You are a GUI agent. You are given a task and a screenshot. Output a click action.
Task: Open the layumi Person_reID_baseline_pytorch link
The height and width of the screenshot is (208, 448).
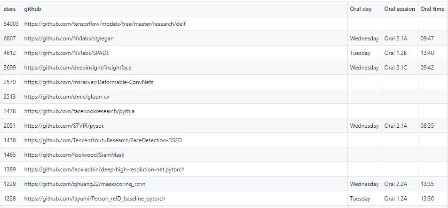(94, 199)
